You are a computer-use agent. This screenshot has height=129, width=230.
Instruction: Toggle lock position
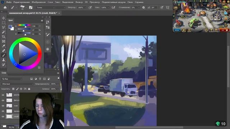(21, 89)
